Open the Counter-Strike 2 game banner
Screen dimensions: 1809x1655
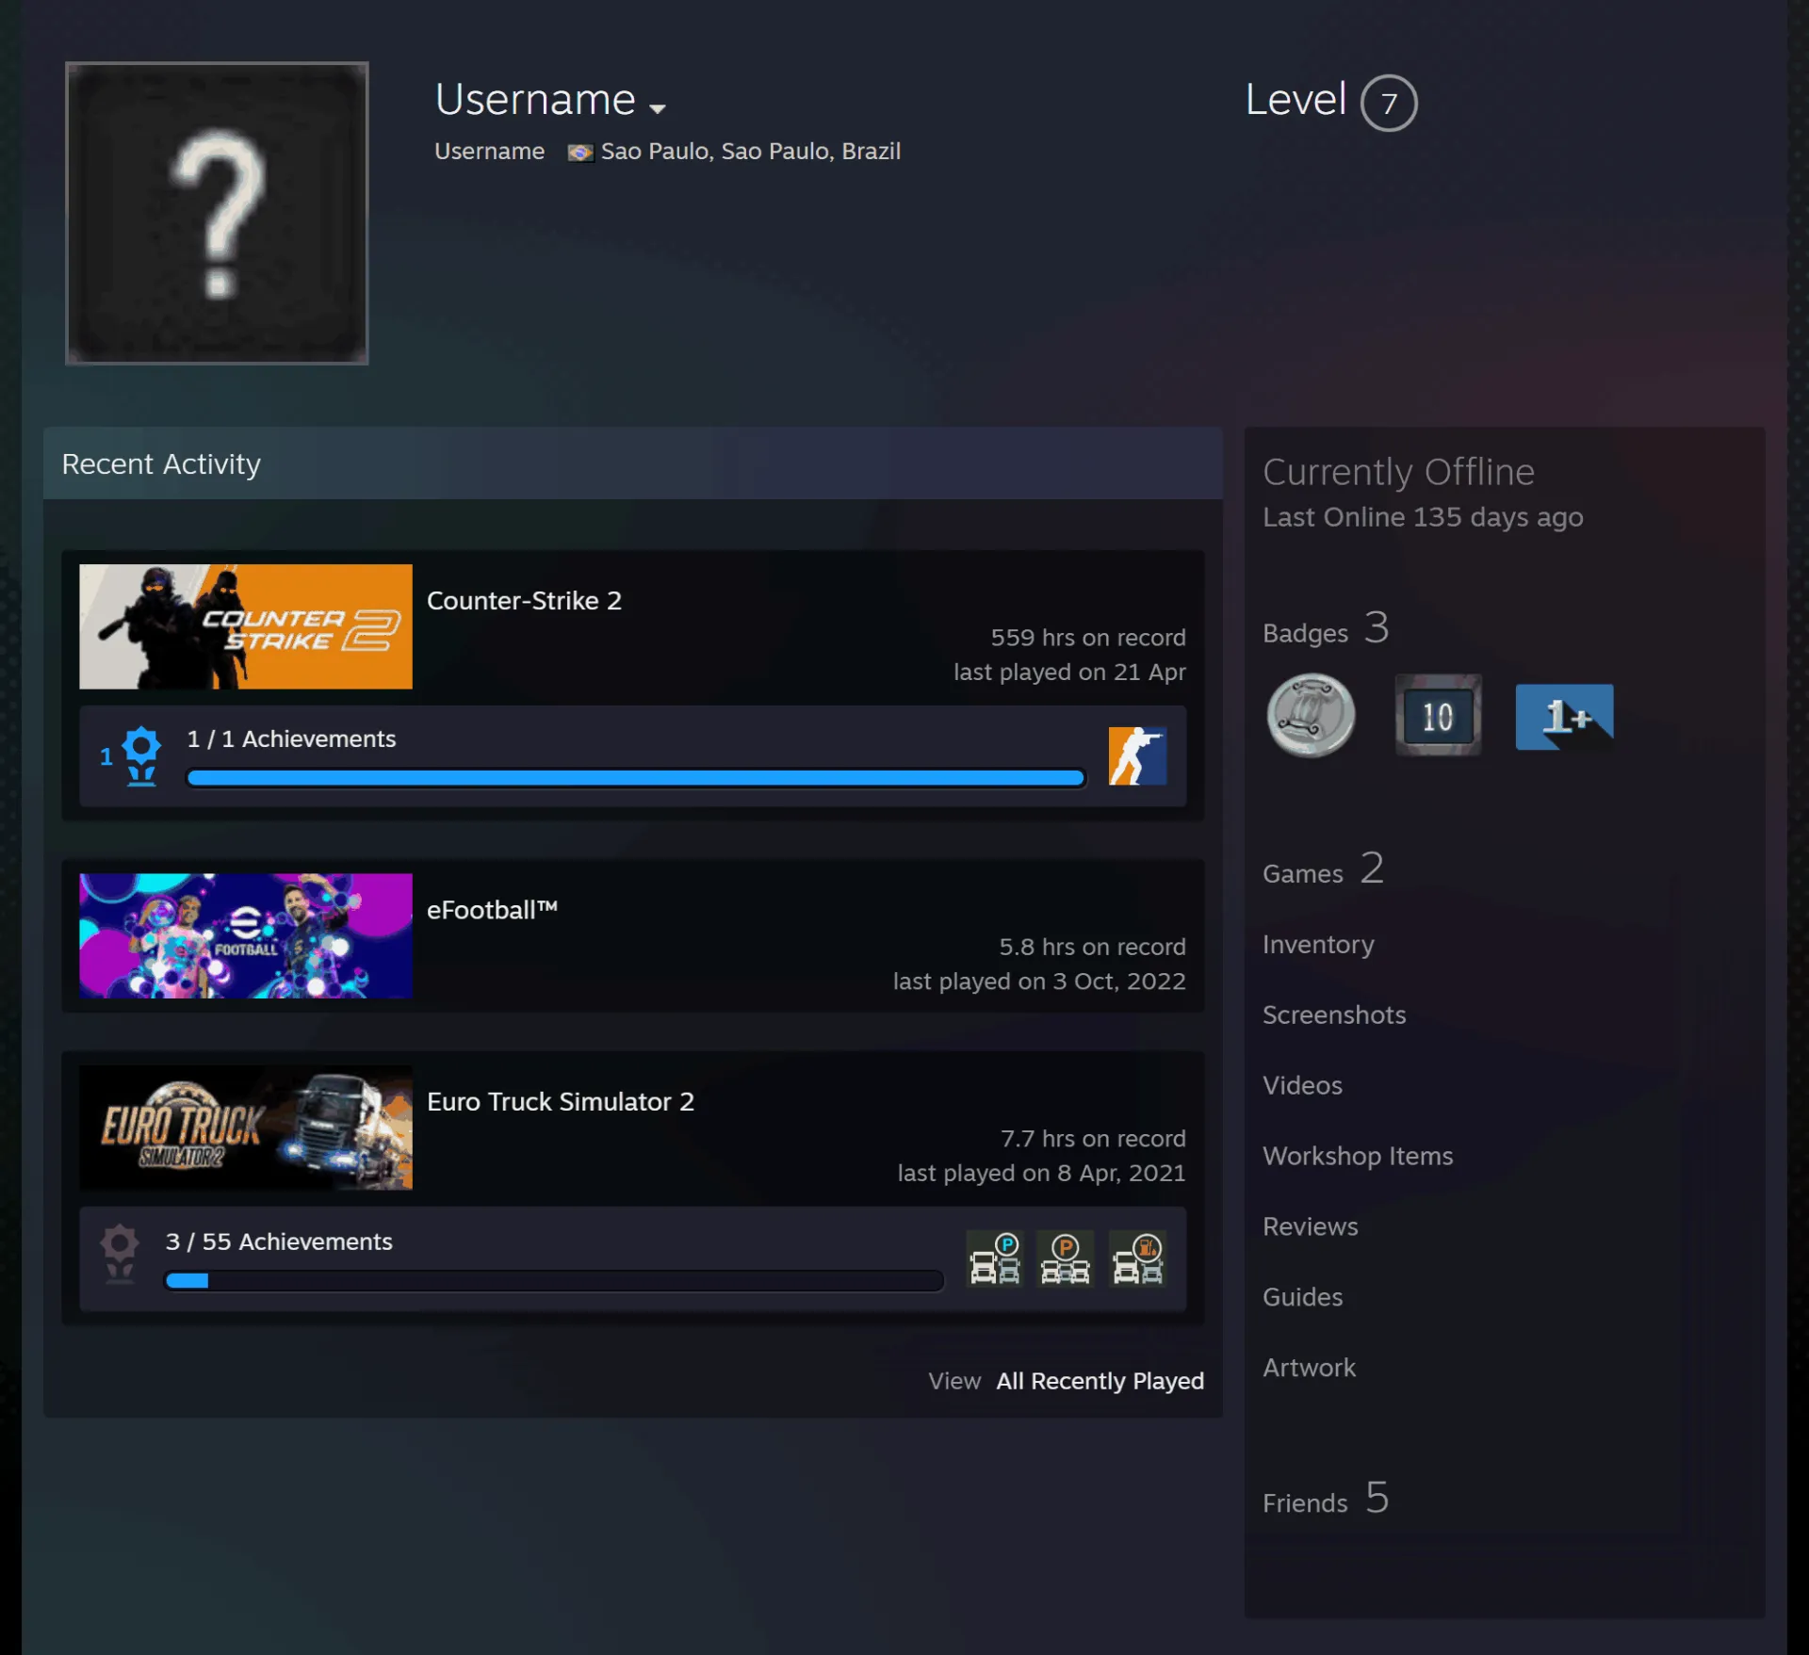[x=246, y=626]
